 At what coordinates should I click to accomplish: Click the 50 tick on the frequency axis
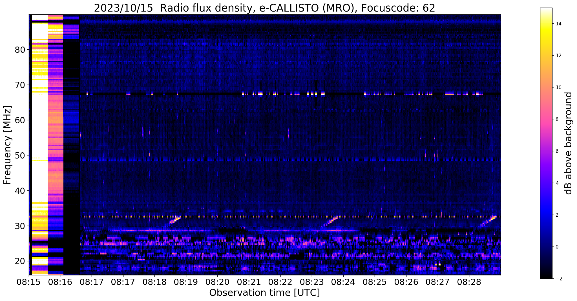tap(20, 155)
